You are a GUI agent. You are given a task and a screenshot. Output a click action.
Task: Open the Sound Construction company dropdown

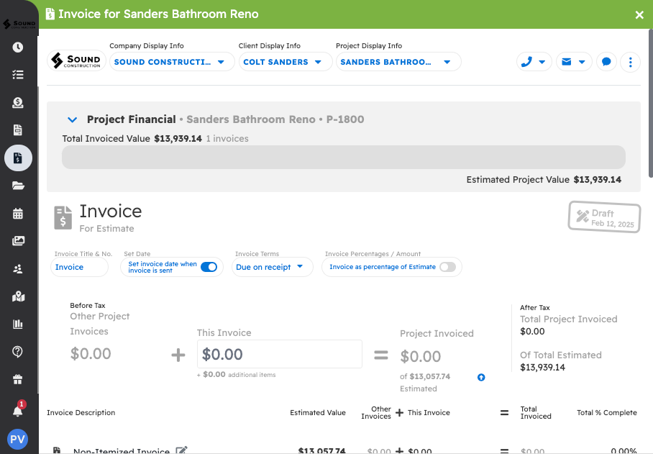pyautogui.click(x=169, y=62)
